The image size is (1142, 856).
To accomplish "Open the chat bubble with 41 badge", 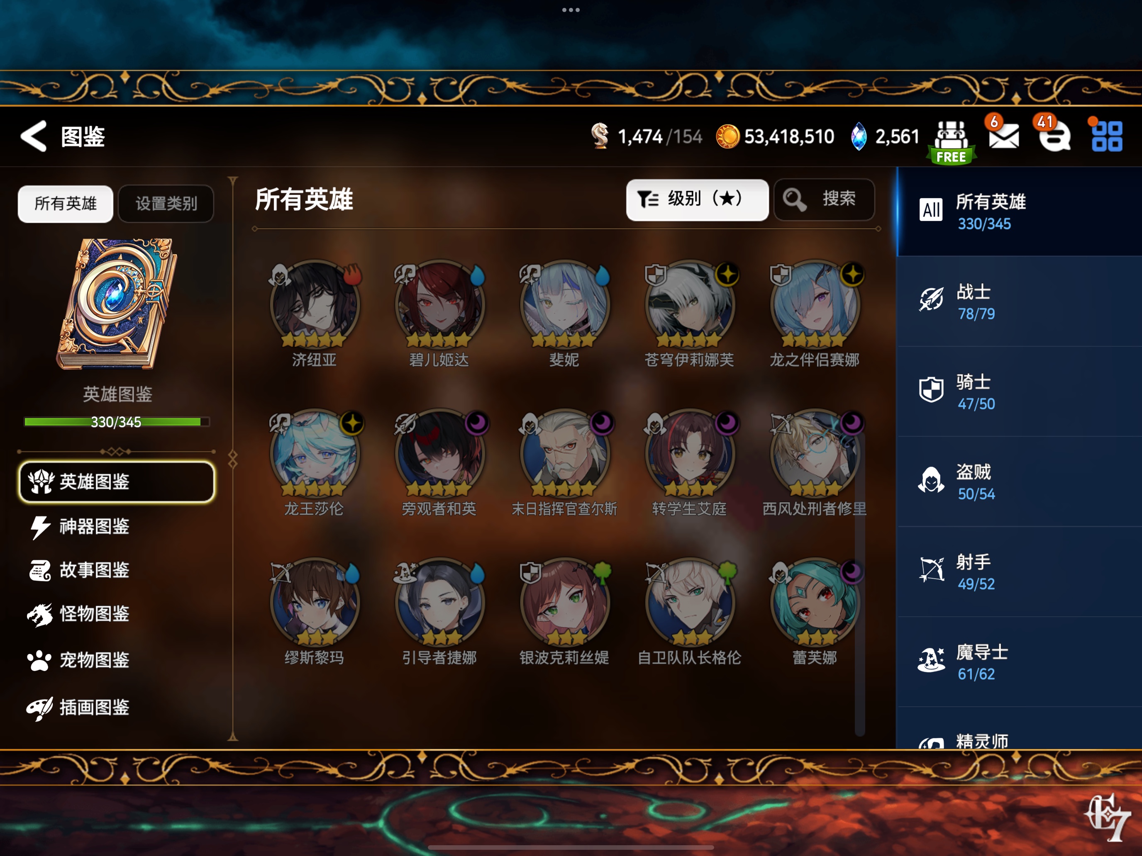I will 1054,136.
